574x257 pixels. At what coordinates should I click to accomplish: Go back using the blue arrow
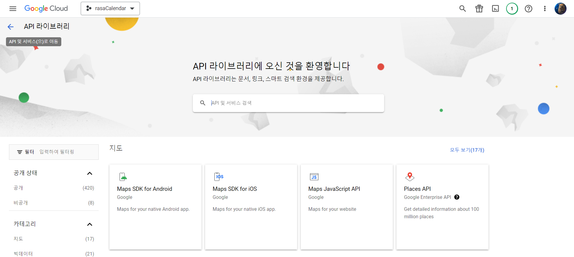10,27
